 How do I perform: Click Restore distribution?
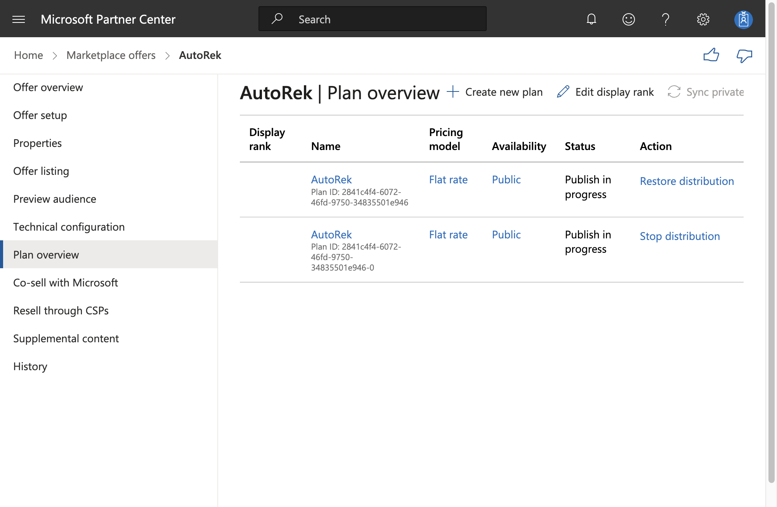687,181
